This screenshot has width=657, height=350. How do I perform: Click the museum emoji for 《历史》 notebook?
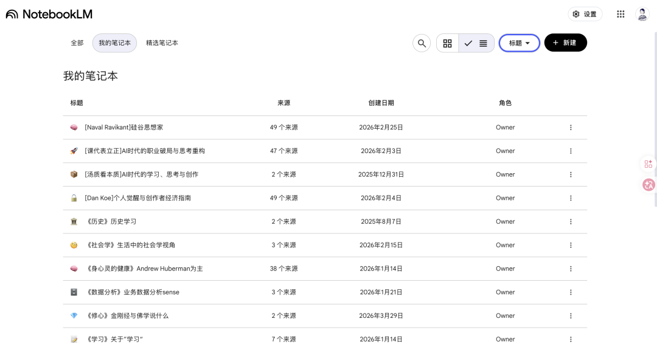click(x=74, y=221)
